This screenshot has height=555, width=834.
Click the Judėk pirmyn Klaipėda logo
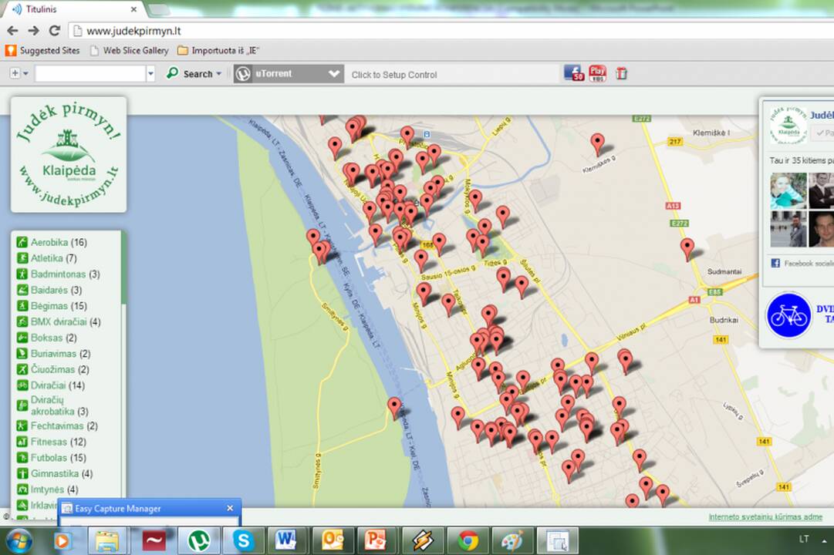coord(69,155)
